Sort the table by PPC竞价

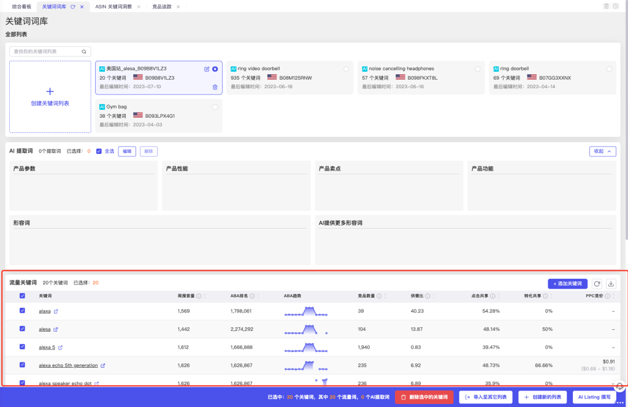click(613, 296)
